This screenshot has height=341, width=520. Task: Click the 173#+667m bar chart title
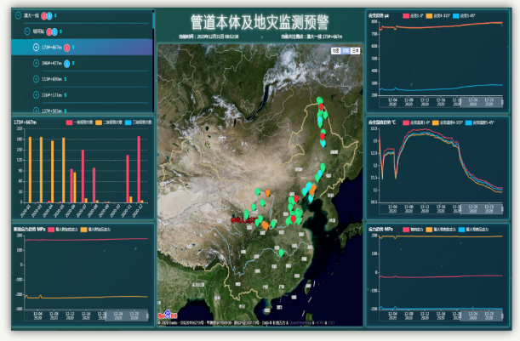click(26, 122)
